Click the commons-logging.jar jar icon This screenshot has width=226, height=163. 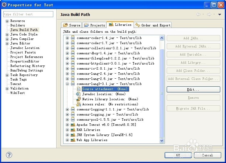pos(73,115)
